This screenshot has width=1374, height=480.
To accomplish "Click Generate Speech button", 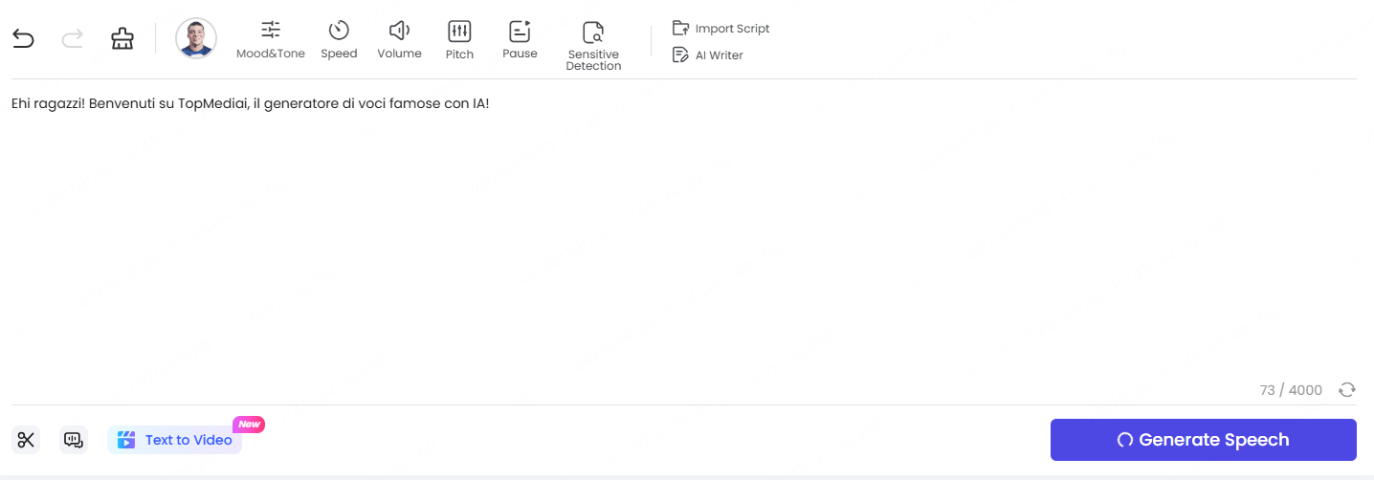I will pos(1204,440).
